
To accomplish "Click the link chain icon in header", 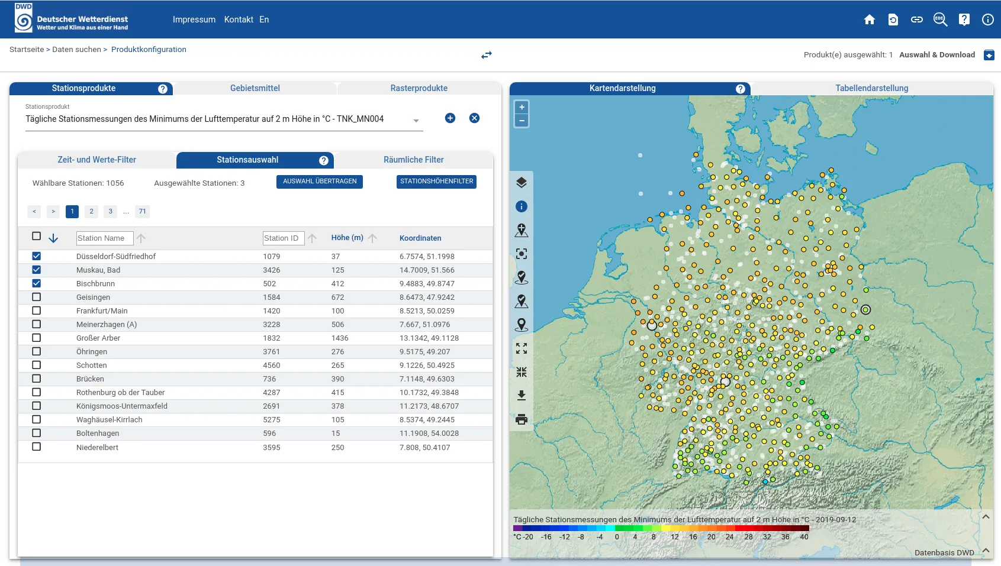I will (917, 20).
